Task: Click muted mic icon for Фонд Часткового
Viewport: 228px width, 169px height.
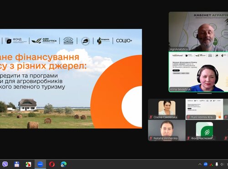Action: tap(188, 138)
